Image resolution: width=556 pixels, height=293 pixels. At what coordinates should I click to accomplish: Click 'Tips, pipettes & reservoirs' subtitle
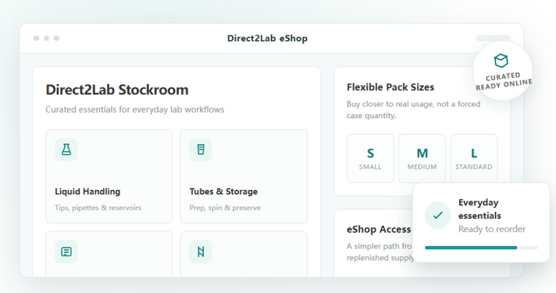[98, 208]
